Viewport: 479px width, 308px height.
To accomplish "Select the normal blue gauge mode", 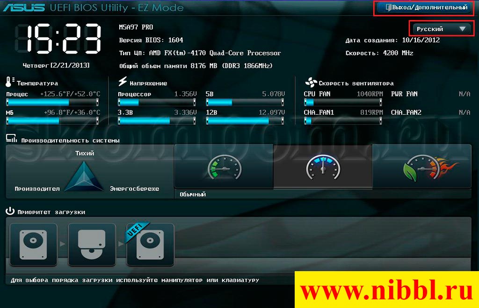I will click(x=323, y=166).
